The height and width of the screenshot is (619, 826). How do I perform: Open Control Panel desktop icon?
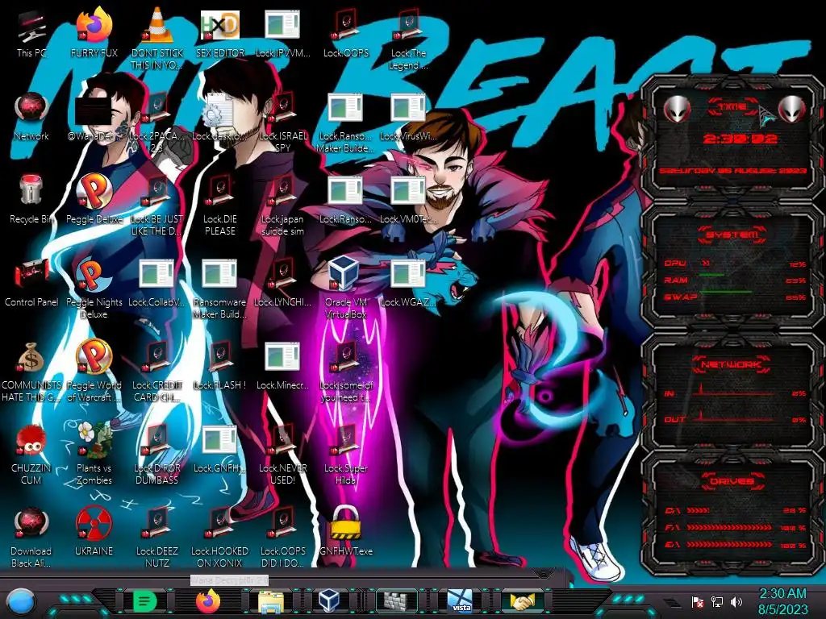[x=31, y=283]
